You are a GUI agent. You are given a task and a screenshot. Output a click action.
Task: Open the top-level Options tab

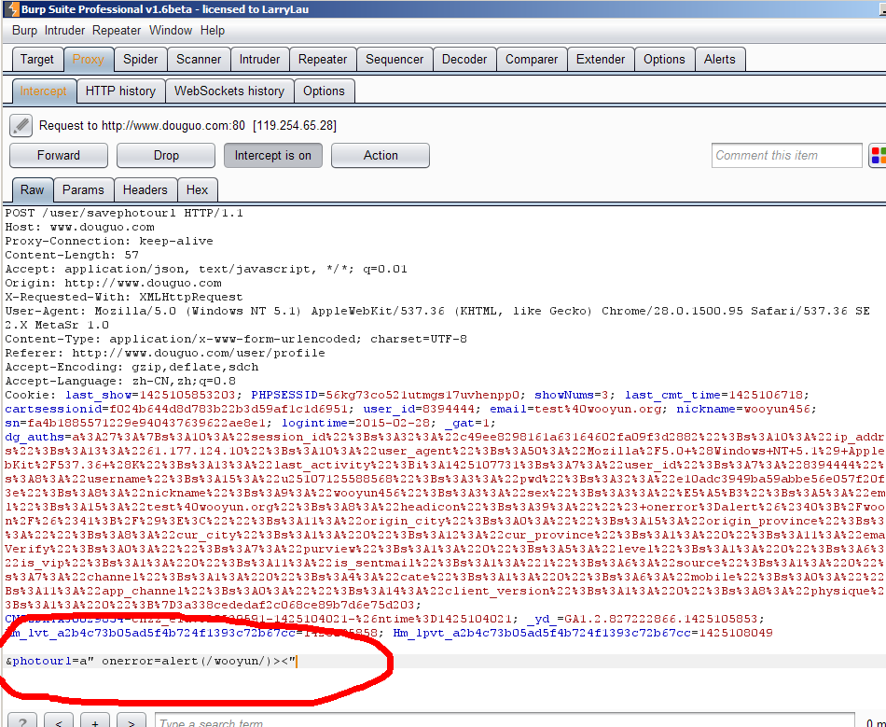[664, 60]
